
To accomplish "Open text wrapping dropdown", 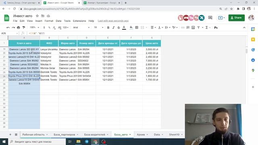I will pos(168,27).
